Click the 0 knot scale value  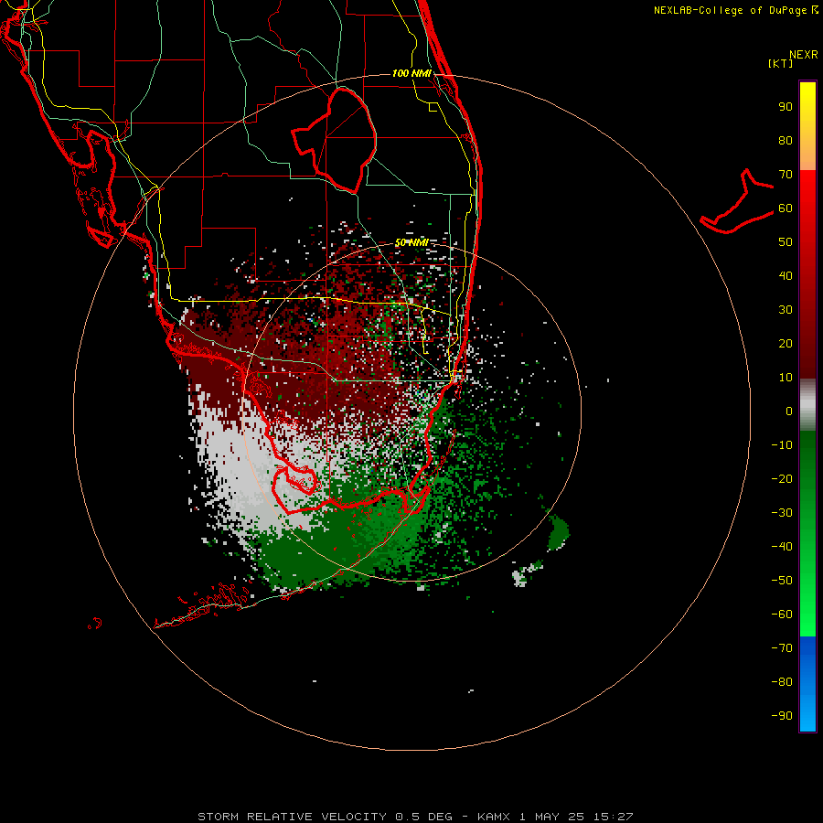(789, 411)
